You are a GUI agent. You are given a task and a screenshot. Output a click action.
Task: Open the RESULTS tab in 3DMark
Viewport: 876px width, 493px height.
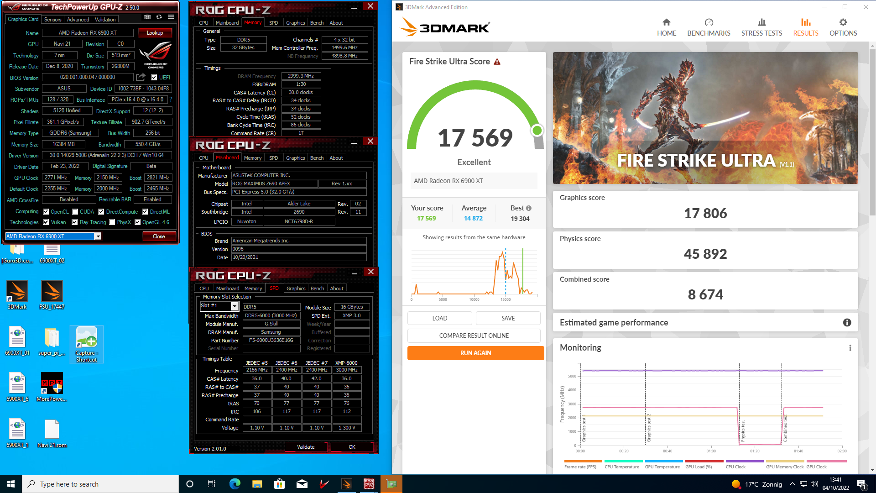(x=806, y=27)
